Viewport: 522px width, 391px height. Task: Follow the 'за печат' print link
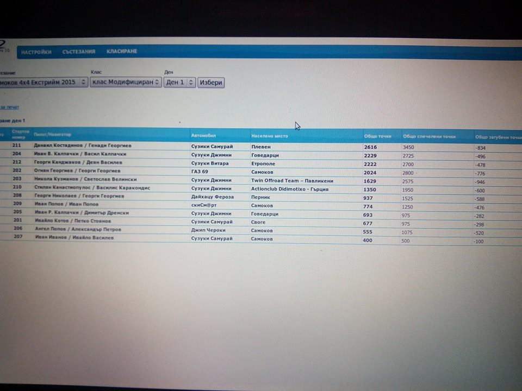[x=9, y=108]
